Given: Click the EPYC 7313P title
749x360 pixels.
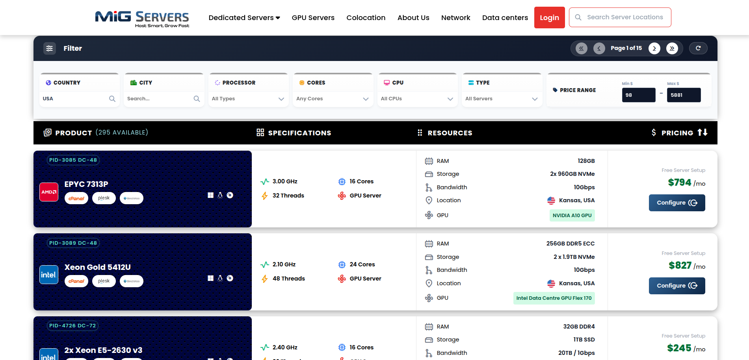Looking at the screenshot, I should pyautogui.click(x=86, y=184).
